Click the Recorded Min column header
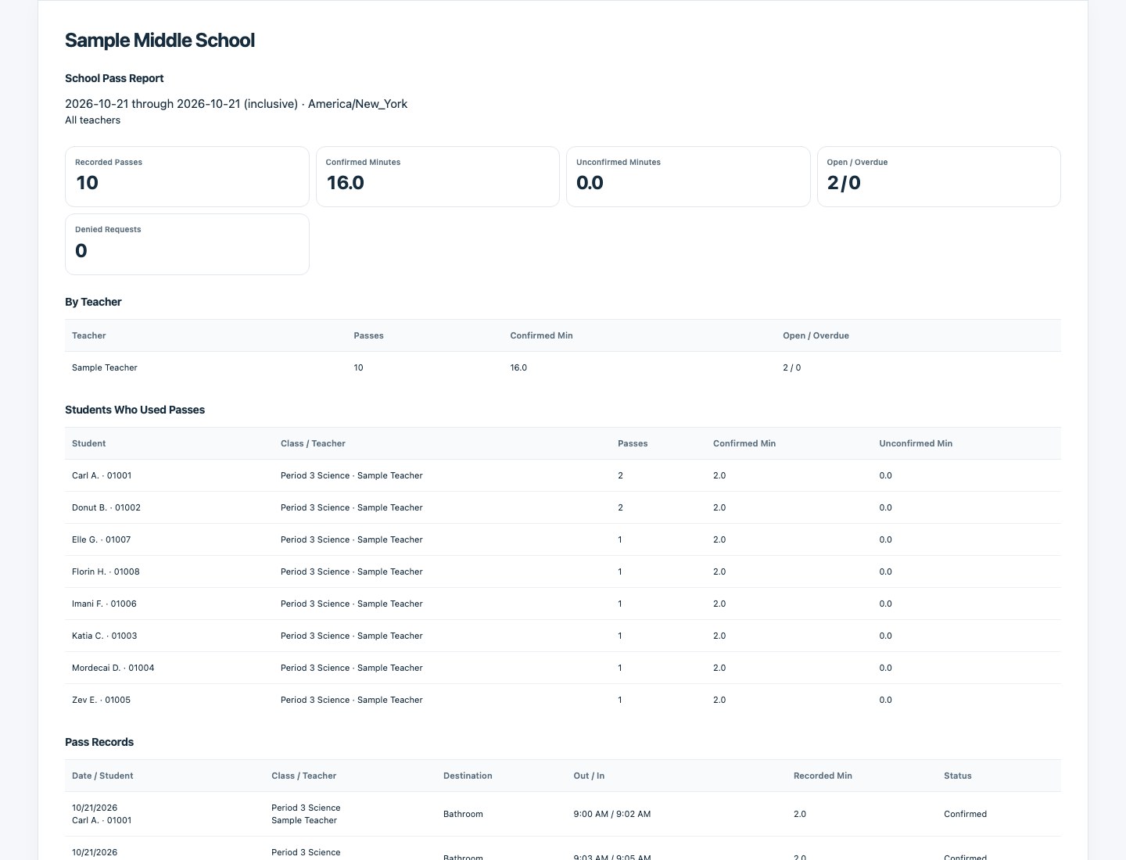The height and width of the screenshot is (860, 1126). coord(823,776)
